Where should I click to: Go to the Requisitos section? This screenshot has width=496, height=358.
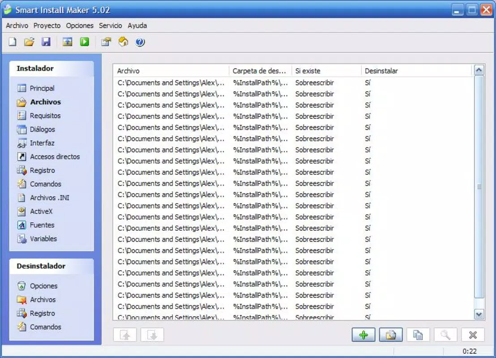click(x=38, y=115)
